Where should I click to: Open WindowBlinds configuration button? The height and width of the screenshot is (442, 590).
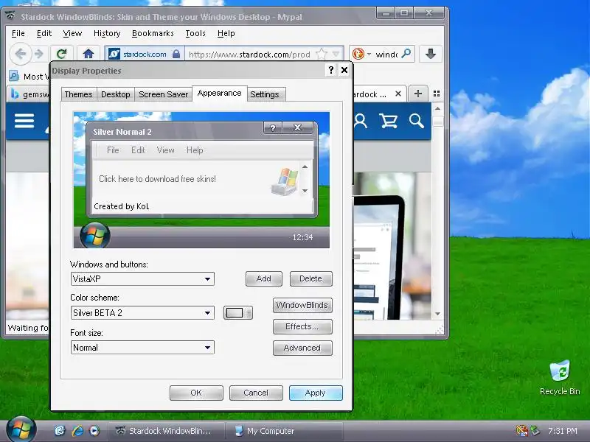click(302, 305)
